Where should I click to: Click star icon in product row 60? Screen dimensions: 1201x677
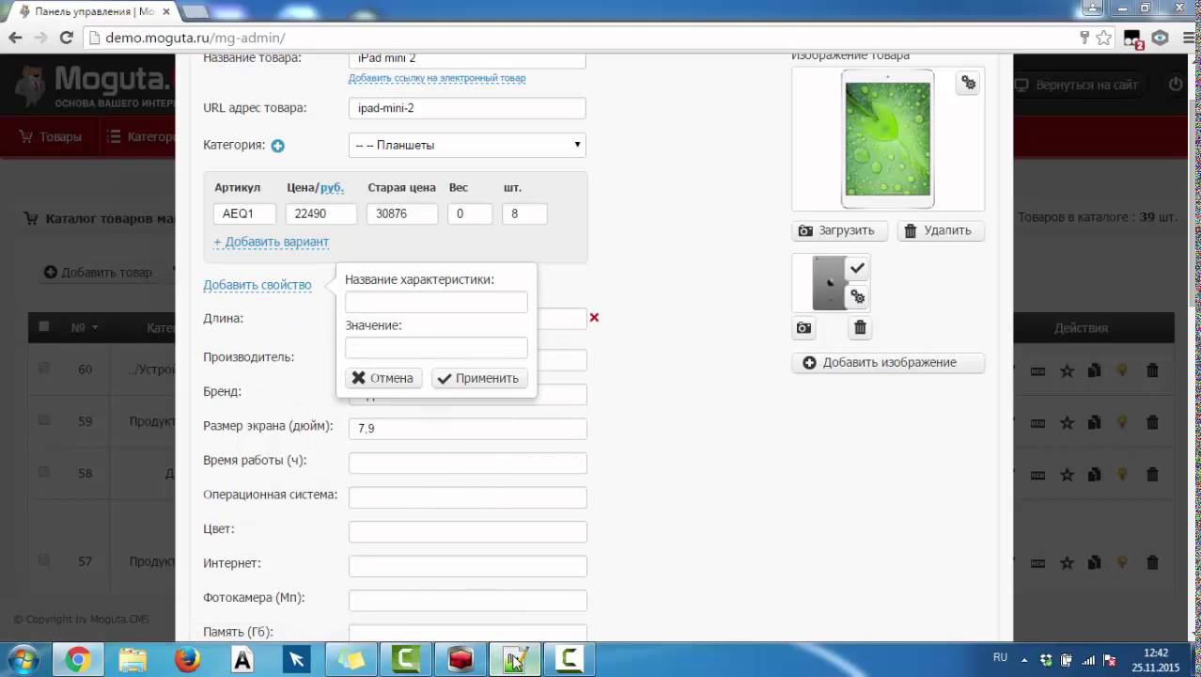point(1067,370)
